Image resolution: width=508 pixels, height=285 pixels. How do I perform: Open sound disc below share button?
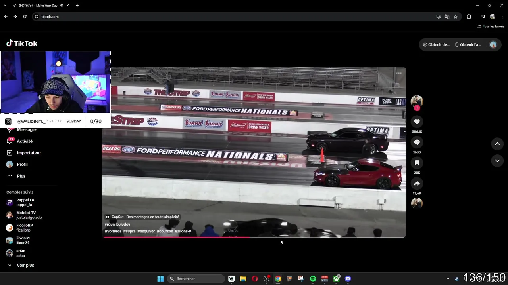point(417,203)
